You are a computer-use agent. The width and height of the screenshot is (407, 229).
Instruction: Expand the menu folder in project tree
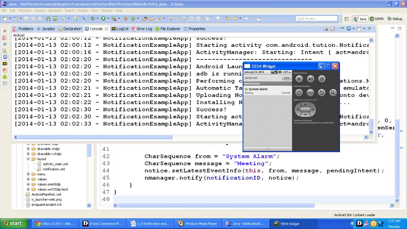pyautogui.click(x=28, y=174)
